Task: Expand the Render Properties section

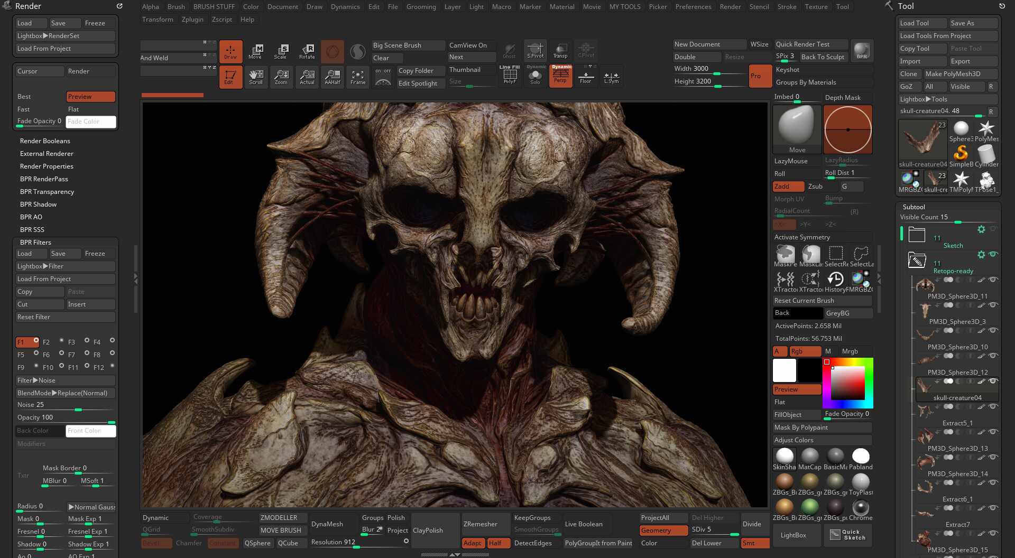Action: (47, 166)
